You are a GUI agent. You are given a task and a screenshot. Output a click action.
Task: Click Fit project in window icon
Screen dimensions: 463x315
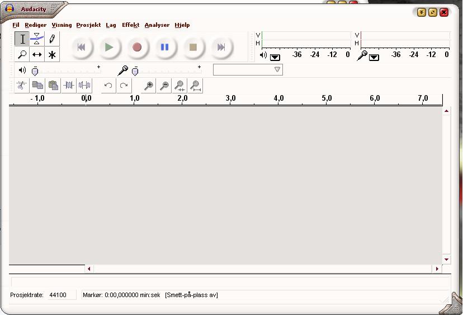pyautogui.click(x=195, y=86)
